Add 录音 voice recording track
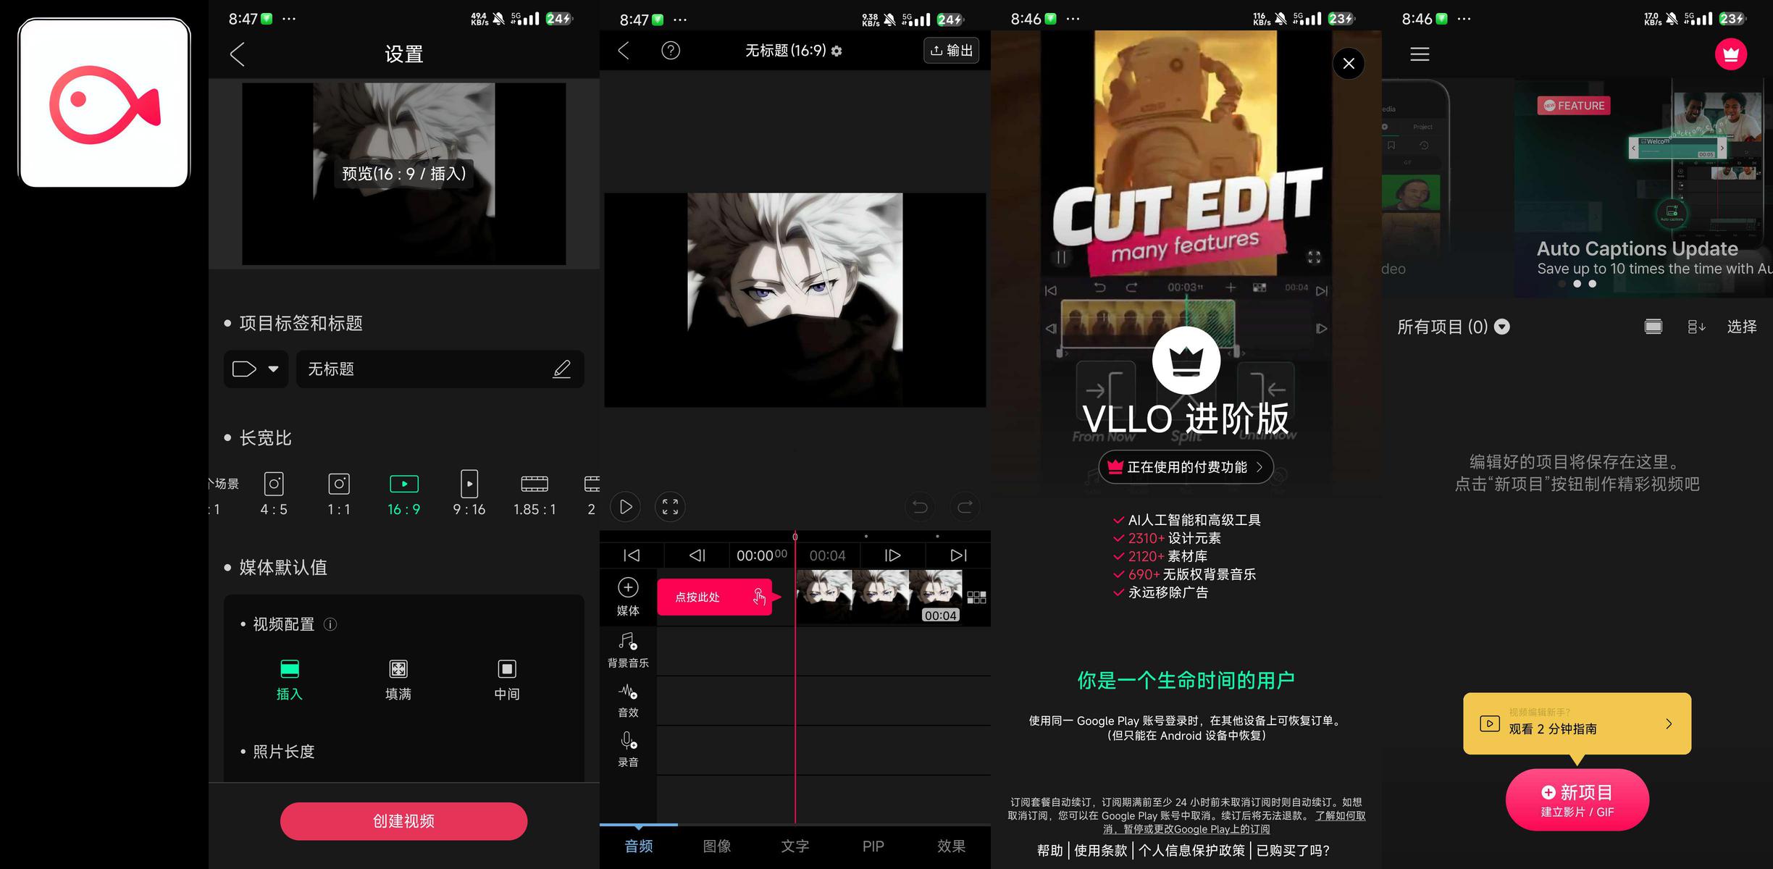 [628, 750]
